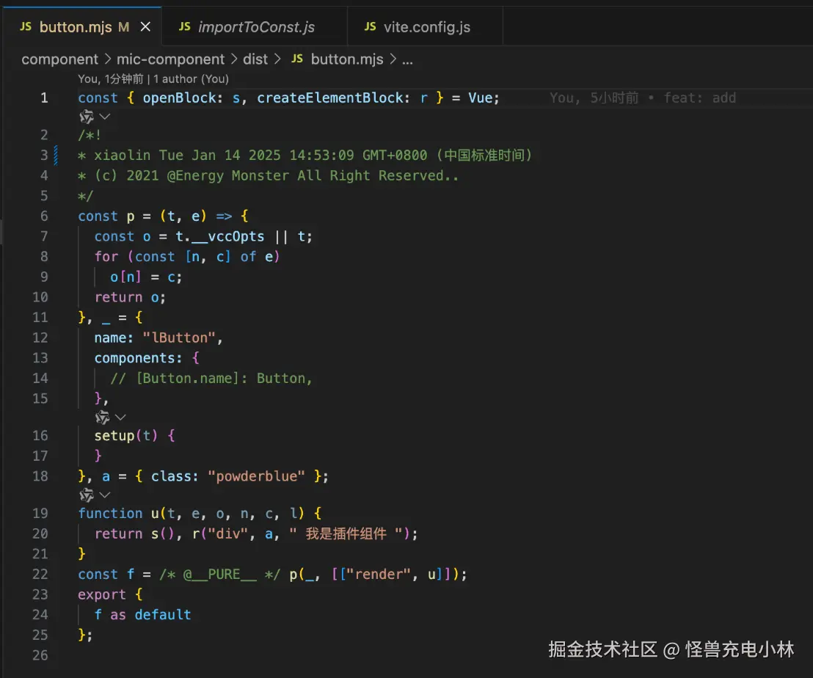Viewport: 813px width, 678px height.
Task: Click 'createElementBlock' in line 1
Action: (329, 98)
